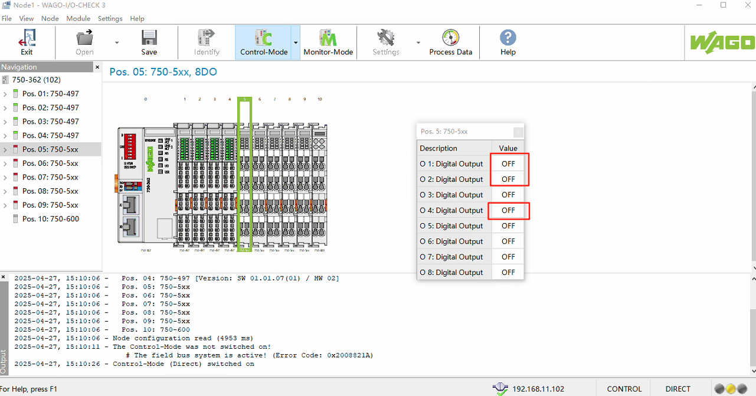Select Pos. 09: 750-5xx in navigation
This screenshot has height=396, width=756.
(51, 205)
